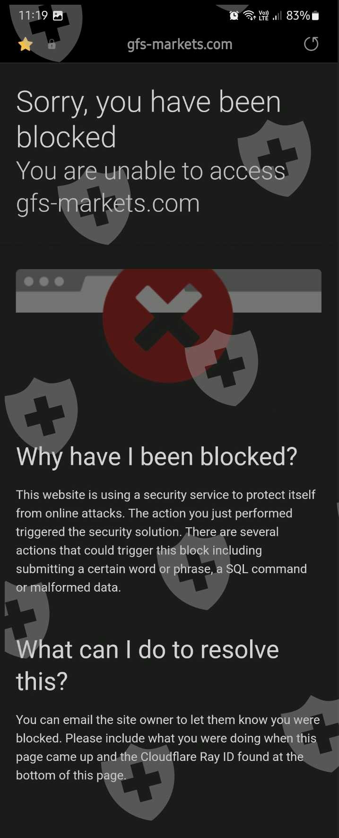Tap the alarm clock status icon
Viewport: 339px width, 838px height.
pos(234,16)
